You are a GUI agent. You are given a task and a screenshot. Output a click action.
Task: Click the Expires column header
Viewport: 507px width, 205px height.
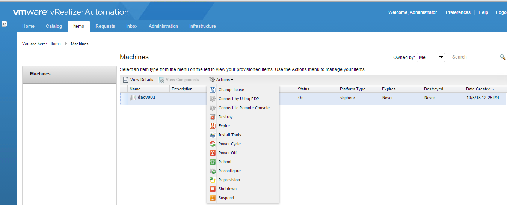389,89
